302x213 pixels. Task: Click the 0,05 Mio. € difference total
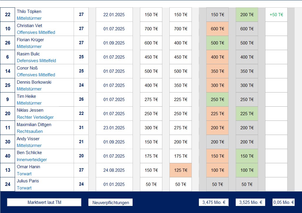pyautogui.click(x=283, y=202)
